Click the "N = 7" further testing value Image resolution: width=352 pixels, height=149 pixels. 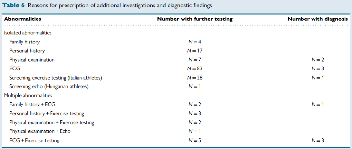[x=195, y=60]
